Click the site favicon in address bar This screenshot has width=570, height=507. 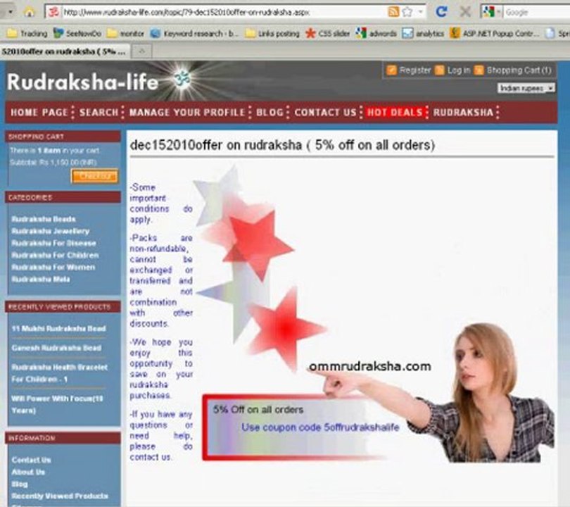(53, 12)
